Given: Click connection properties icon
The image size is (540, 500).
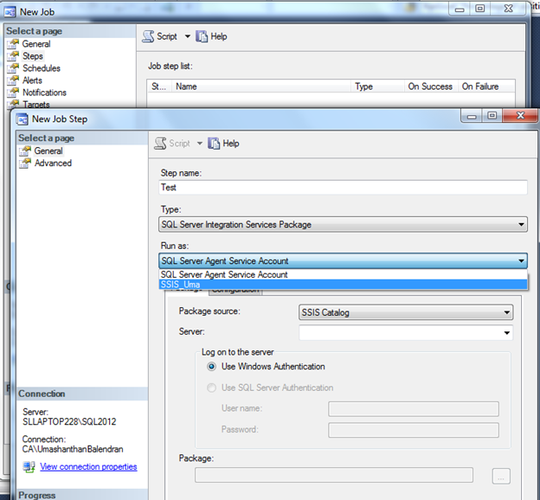Looking at the screenshot, I should point(29,467).
